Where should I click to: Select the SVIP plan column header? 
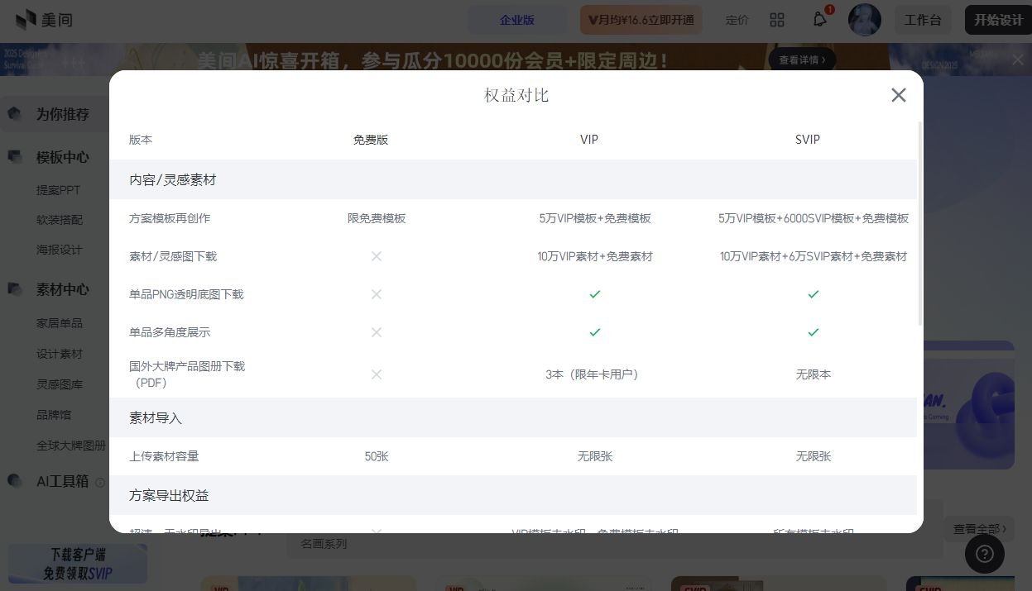tap(807, 140)
